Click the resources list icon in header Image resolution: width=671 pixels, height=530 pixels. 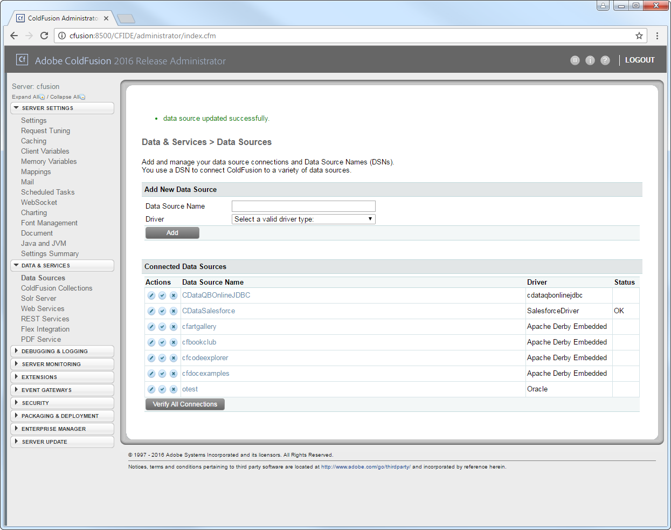point(575,60)
